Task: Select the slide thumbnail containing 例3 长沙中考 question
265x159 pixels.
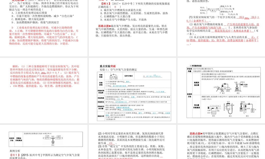Action: point(132,28)
